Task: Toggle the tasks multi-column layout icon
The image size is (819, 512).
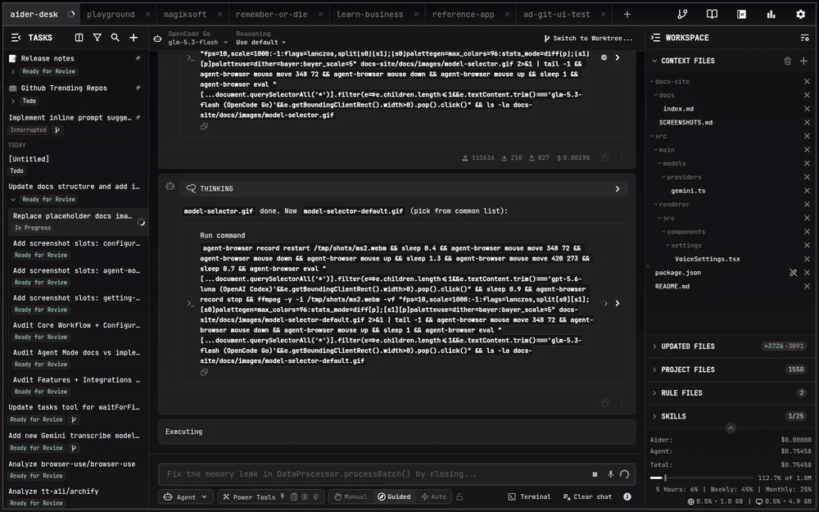Action: click(79, 38)
